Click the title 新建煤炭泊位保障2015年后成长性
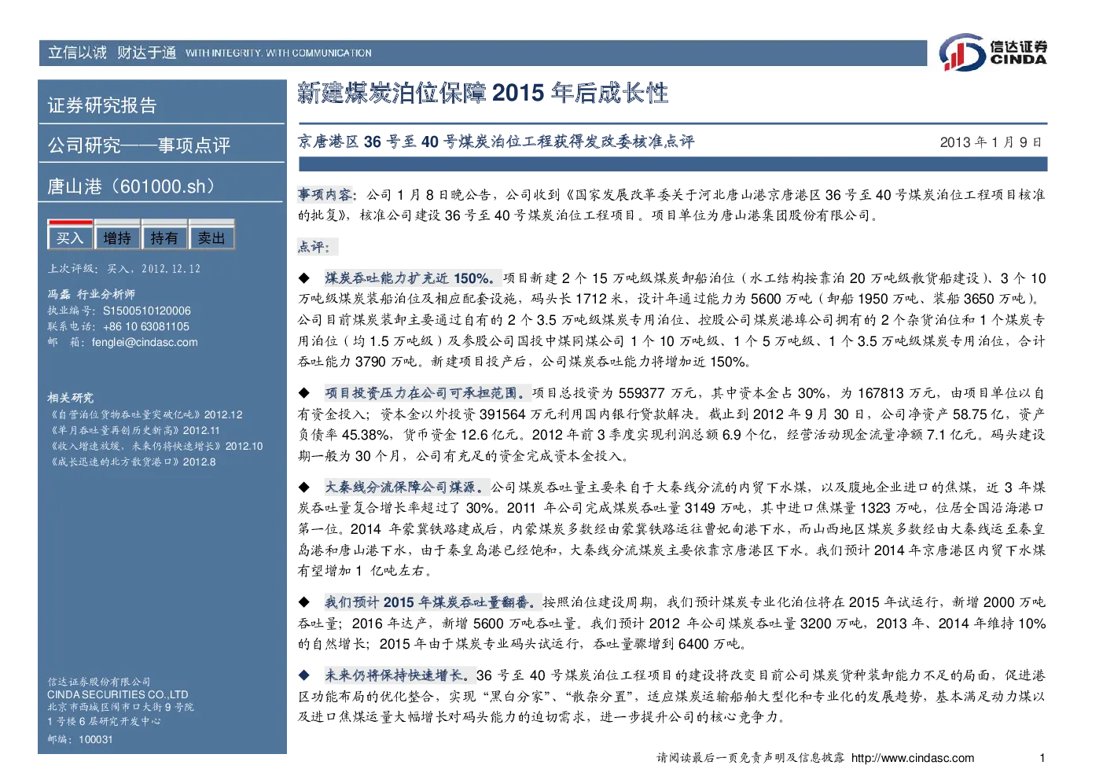This screenshot has width=1103, height=780. pyautogui.click(x=483, y=93)
